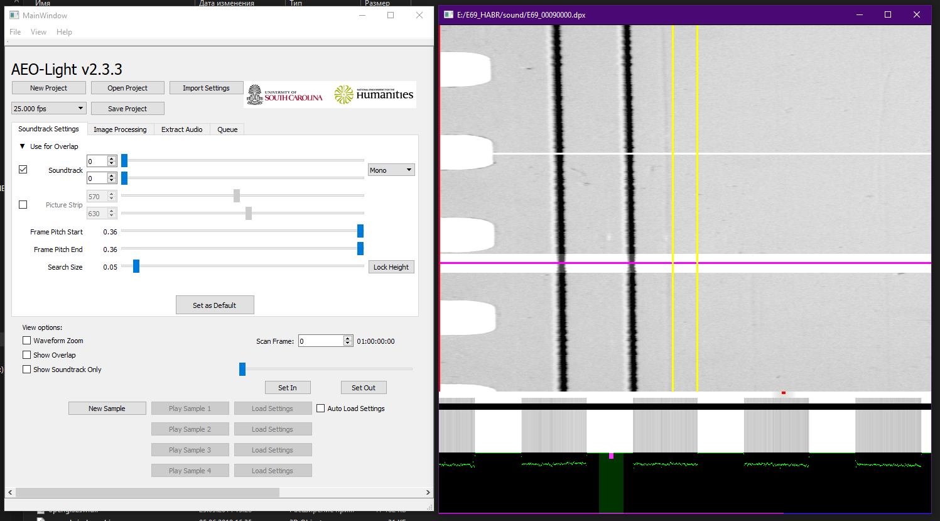The image size is (940, 521).
Task: Open the Help menu
Action: (x=64, y=32)
